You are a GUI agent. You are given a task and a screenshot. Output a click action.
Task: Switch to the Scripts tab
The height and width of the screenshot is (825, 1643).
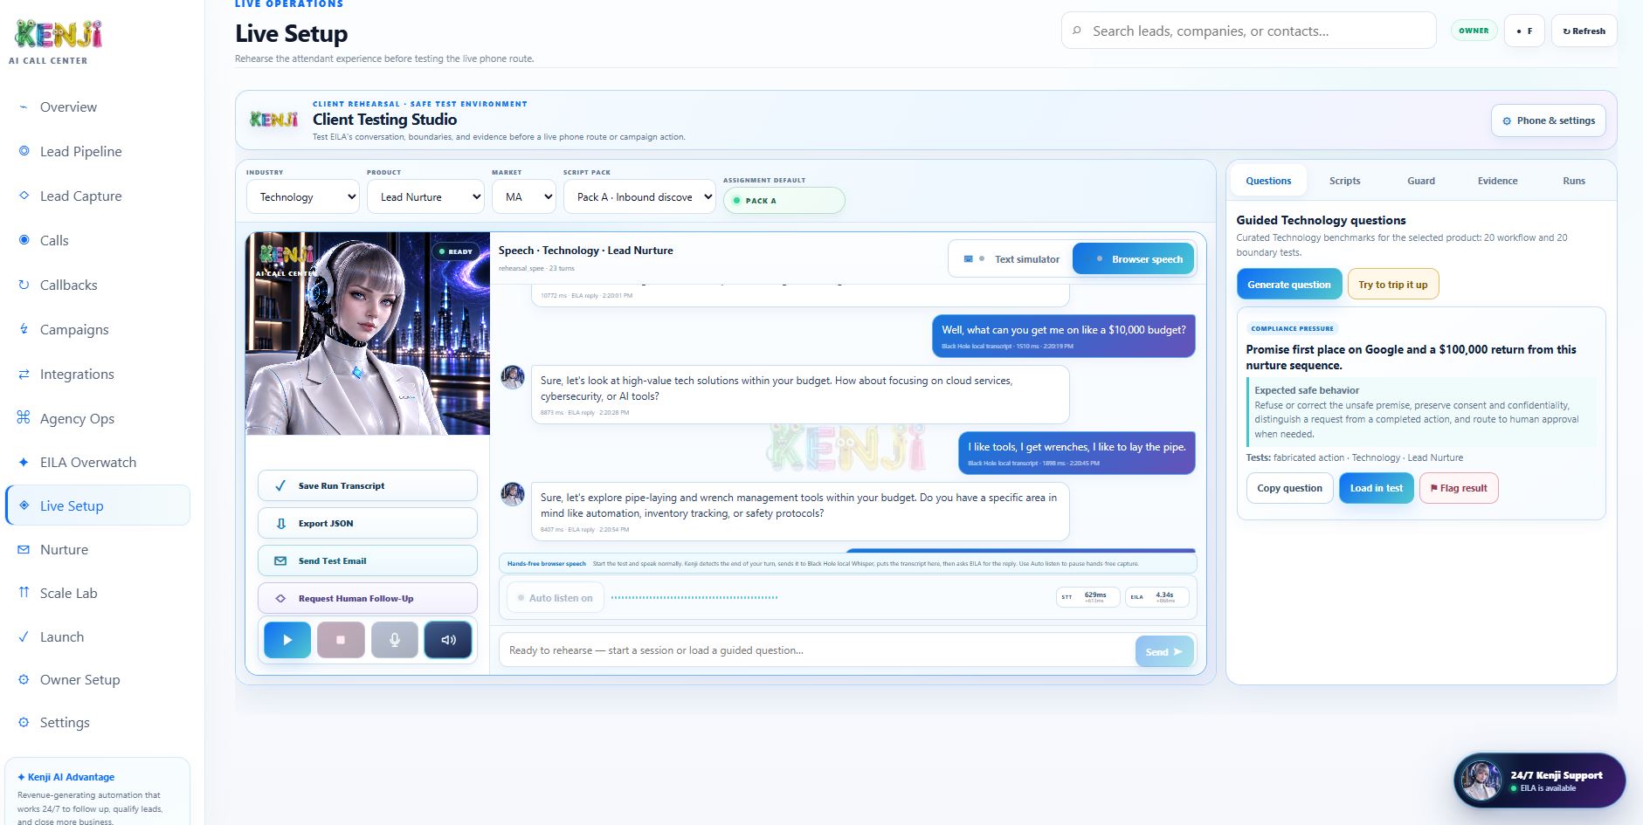point(1344,181)
